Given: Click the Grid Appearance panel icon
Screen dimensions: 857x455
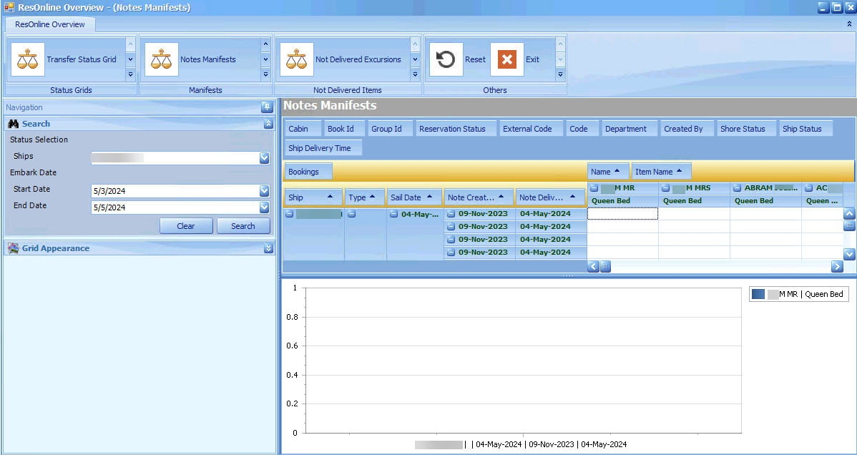Looking at the screenshot, I should [14, 248].
